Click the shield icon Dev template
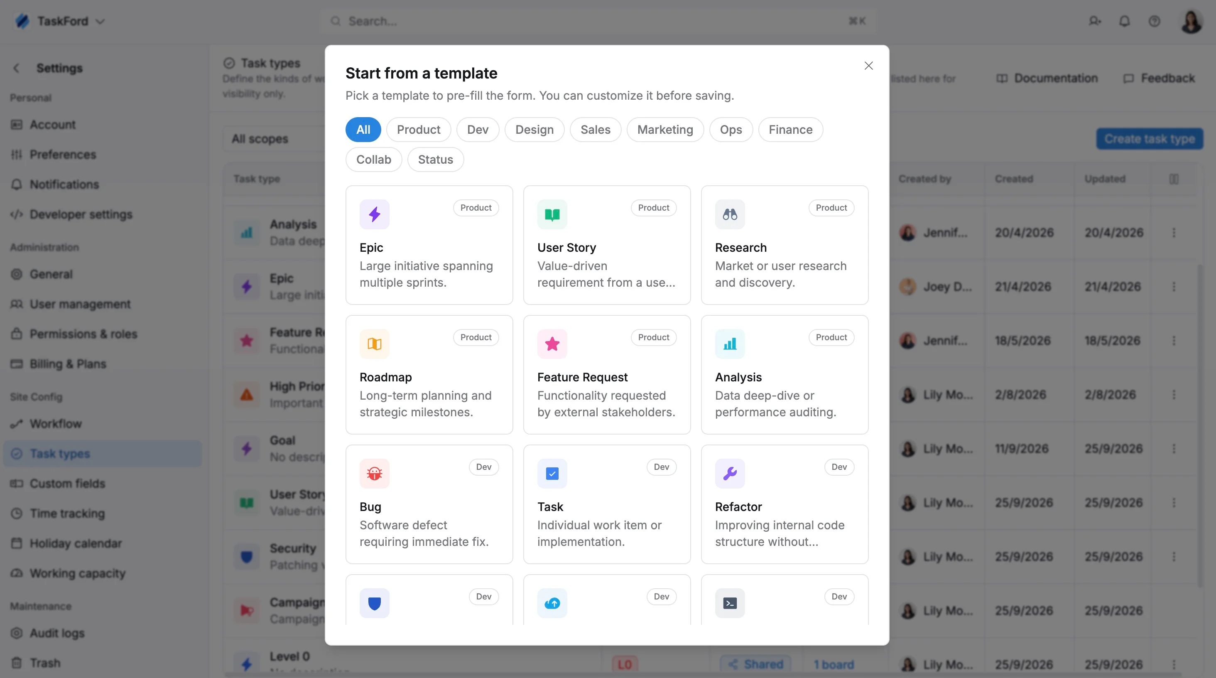This screenshot has height=678, width=1216. coord(374,603)
